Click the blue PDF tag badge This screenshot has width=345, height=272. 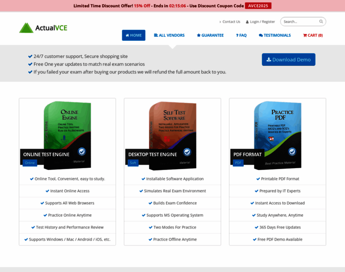(x=238, y=163)
